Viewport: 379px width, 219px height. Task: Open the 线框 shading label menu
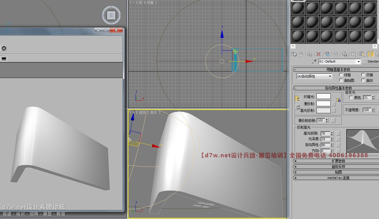[x=150, y=3]
